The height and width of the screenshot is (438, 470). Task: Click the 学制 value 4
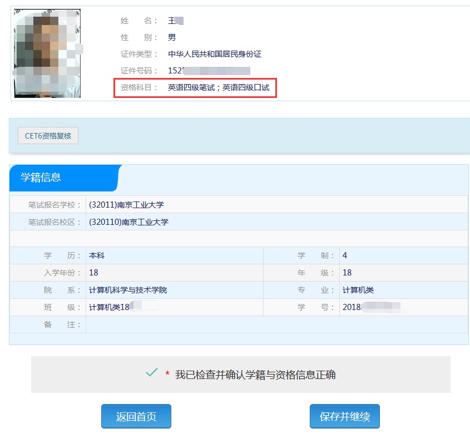point(345,256)
